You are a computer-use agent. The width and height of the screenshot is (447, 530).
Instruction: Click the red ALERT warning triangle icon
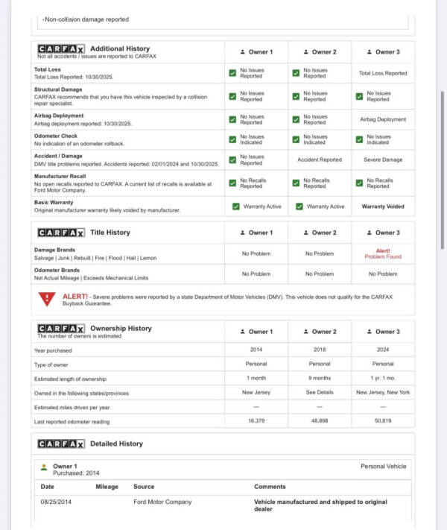point(47,299)
